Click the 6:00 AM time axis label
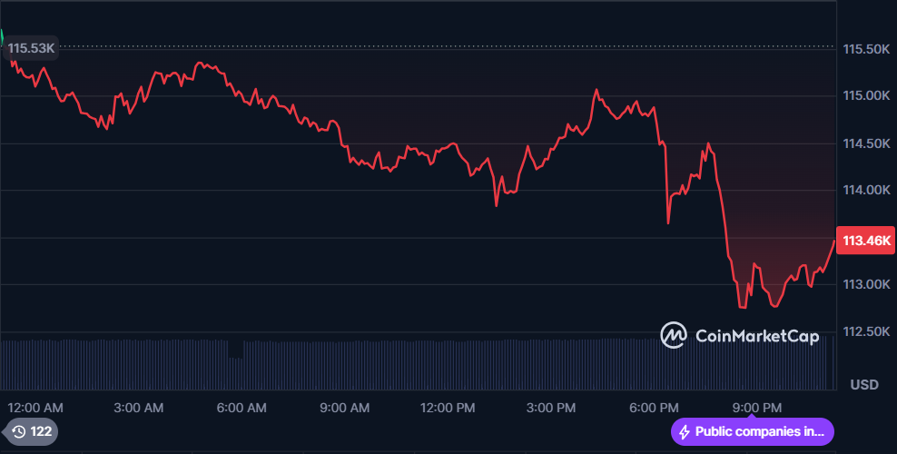The width and height of the screenshot is (897, 454). [x=241, y=408]
